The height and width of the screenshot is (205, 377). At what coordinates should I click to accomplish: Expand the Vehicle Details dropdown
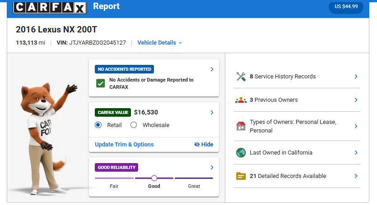160,43
